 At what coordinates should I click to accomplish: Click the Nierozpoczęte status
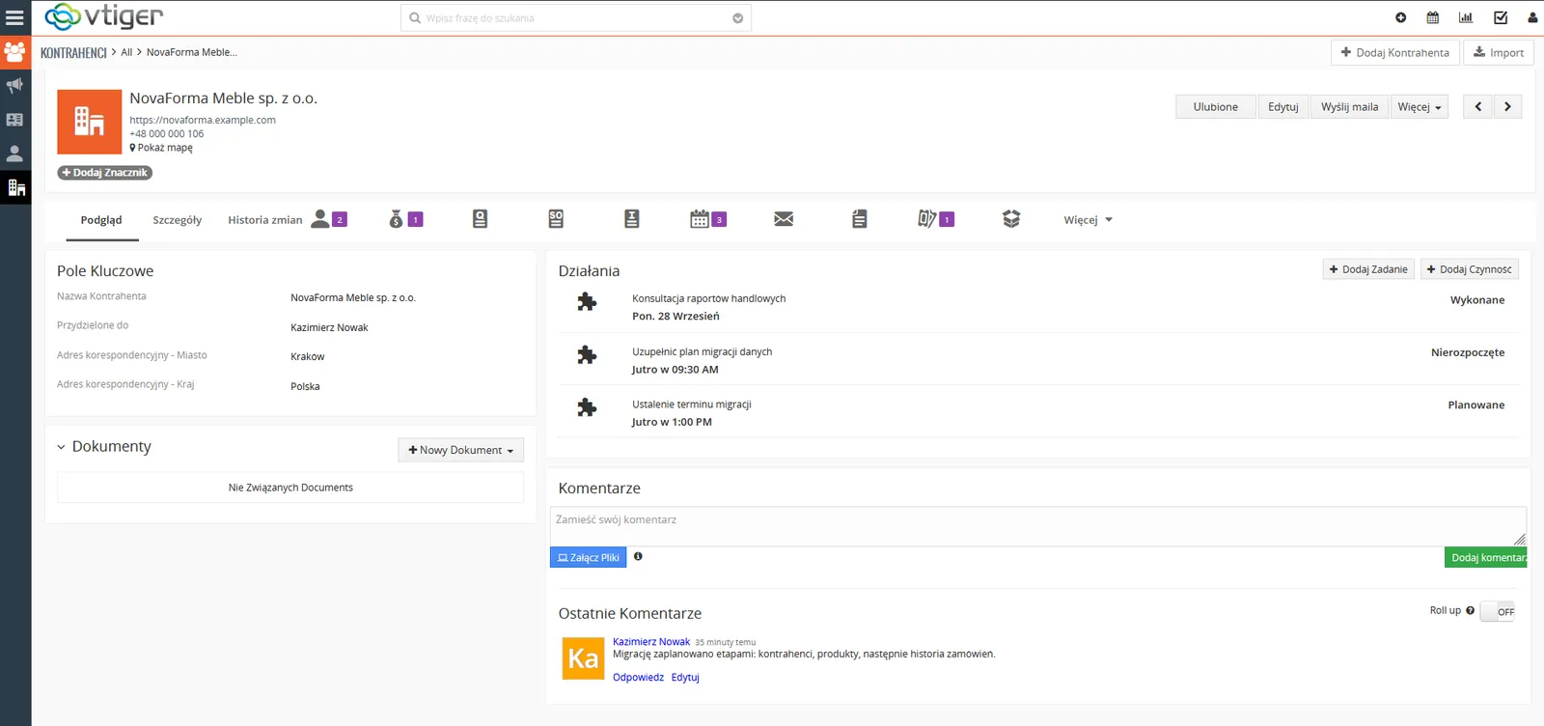click(1468, 352)
